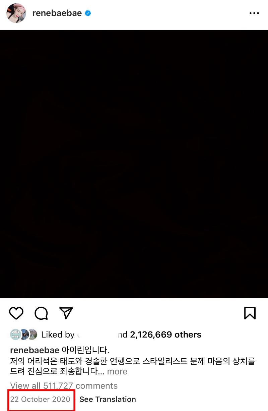Tap the 22 October 2020 date

(40, 399)
